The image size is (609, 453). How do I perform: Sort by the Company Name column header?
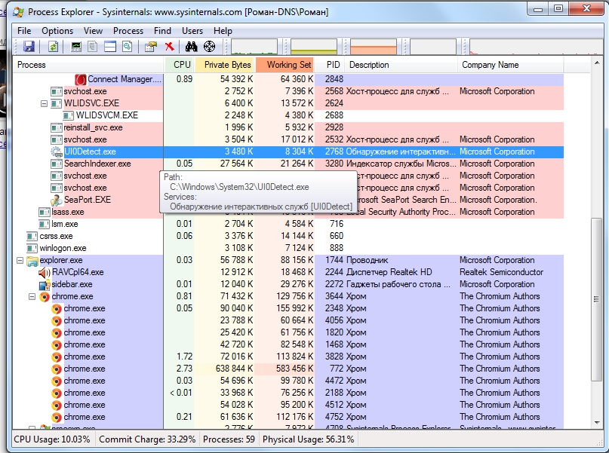pos(511,65)
